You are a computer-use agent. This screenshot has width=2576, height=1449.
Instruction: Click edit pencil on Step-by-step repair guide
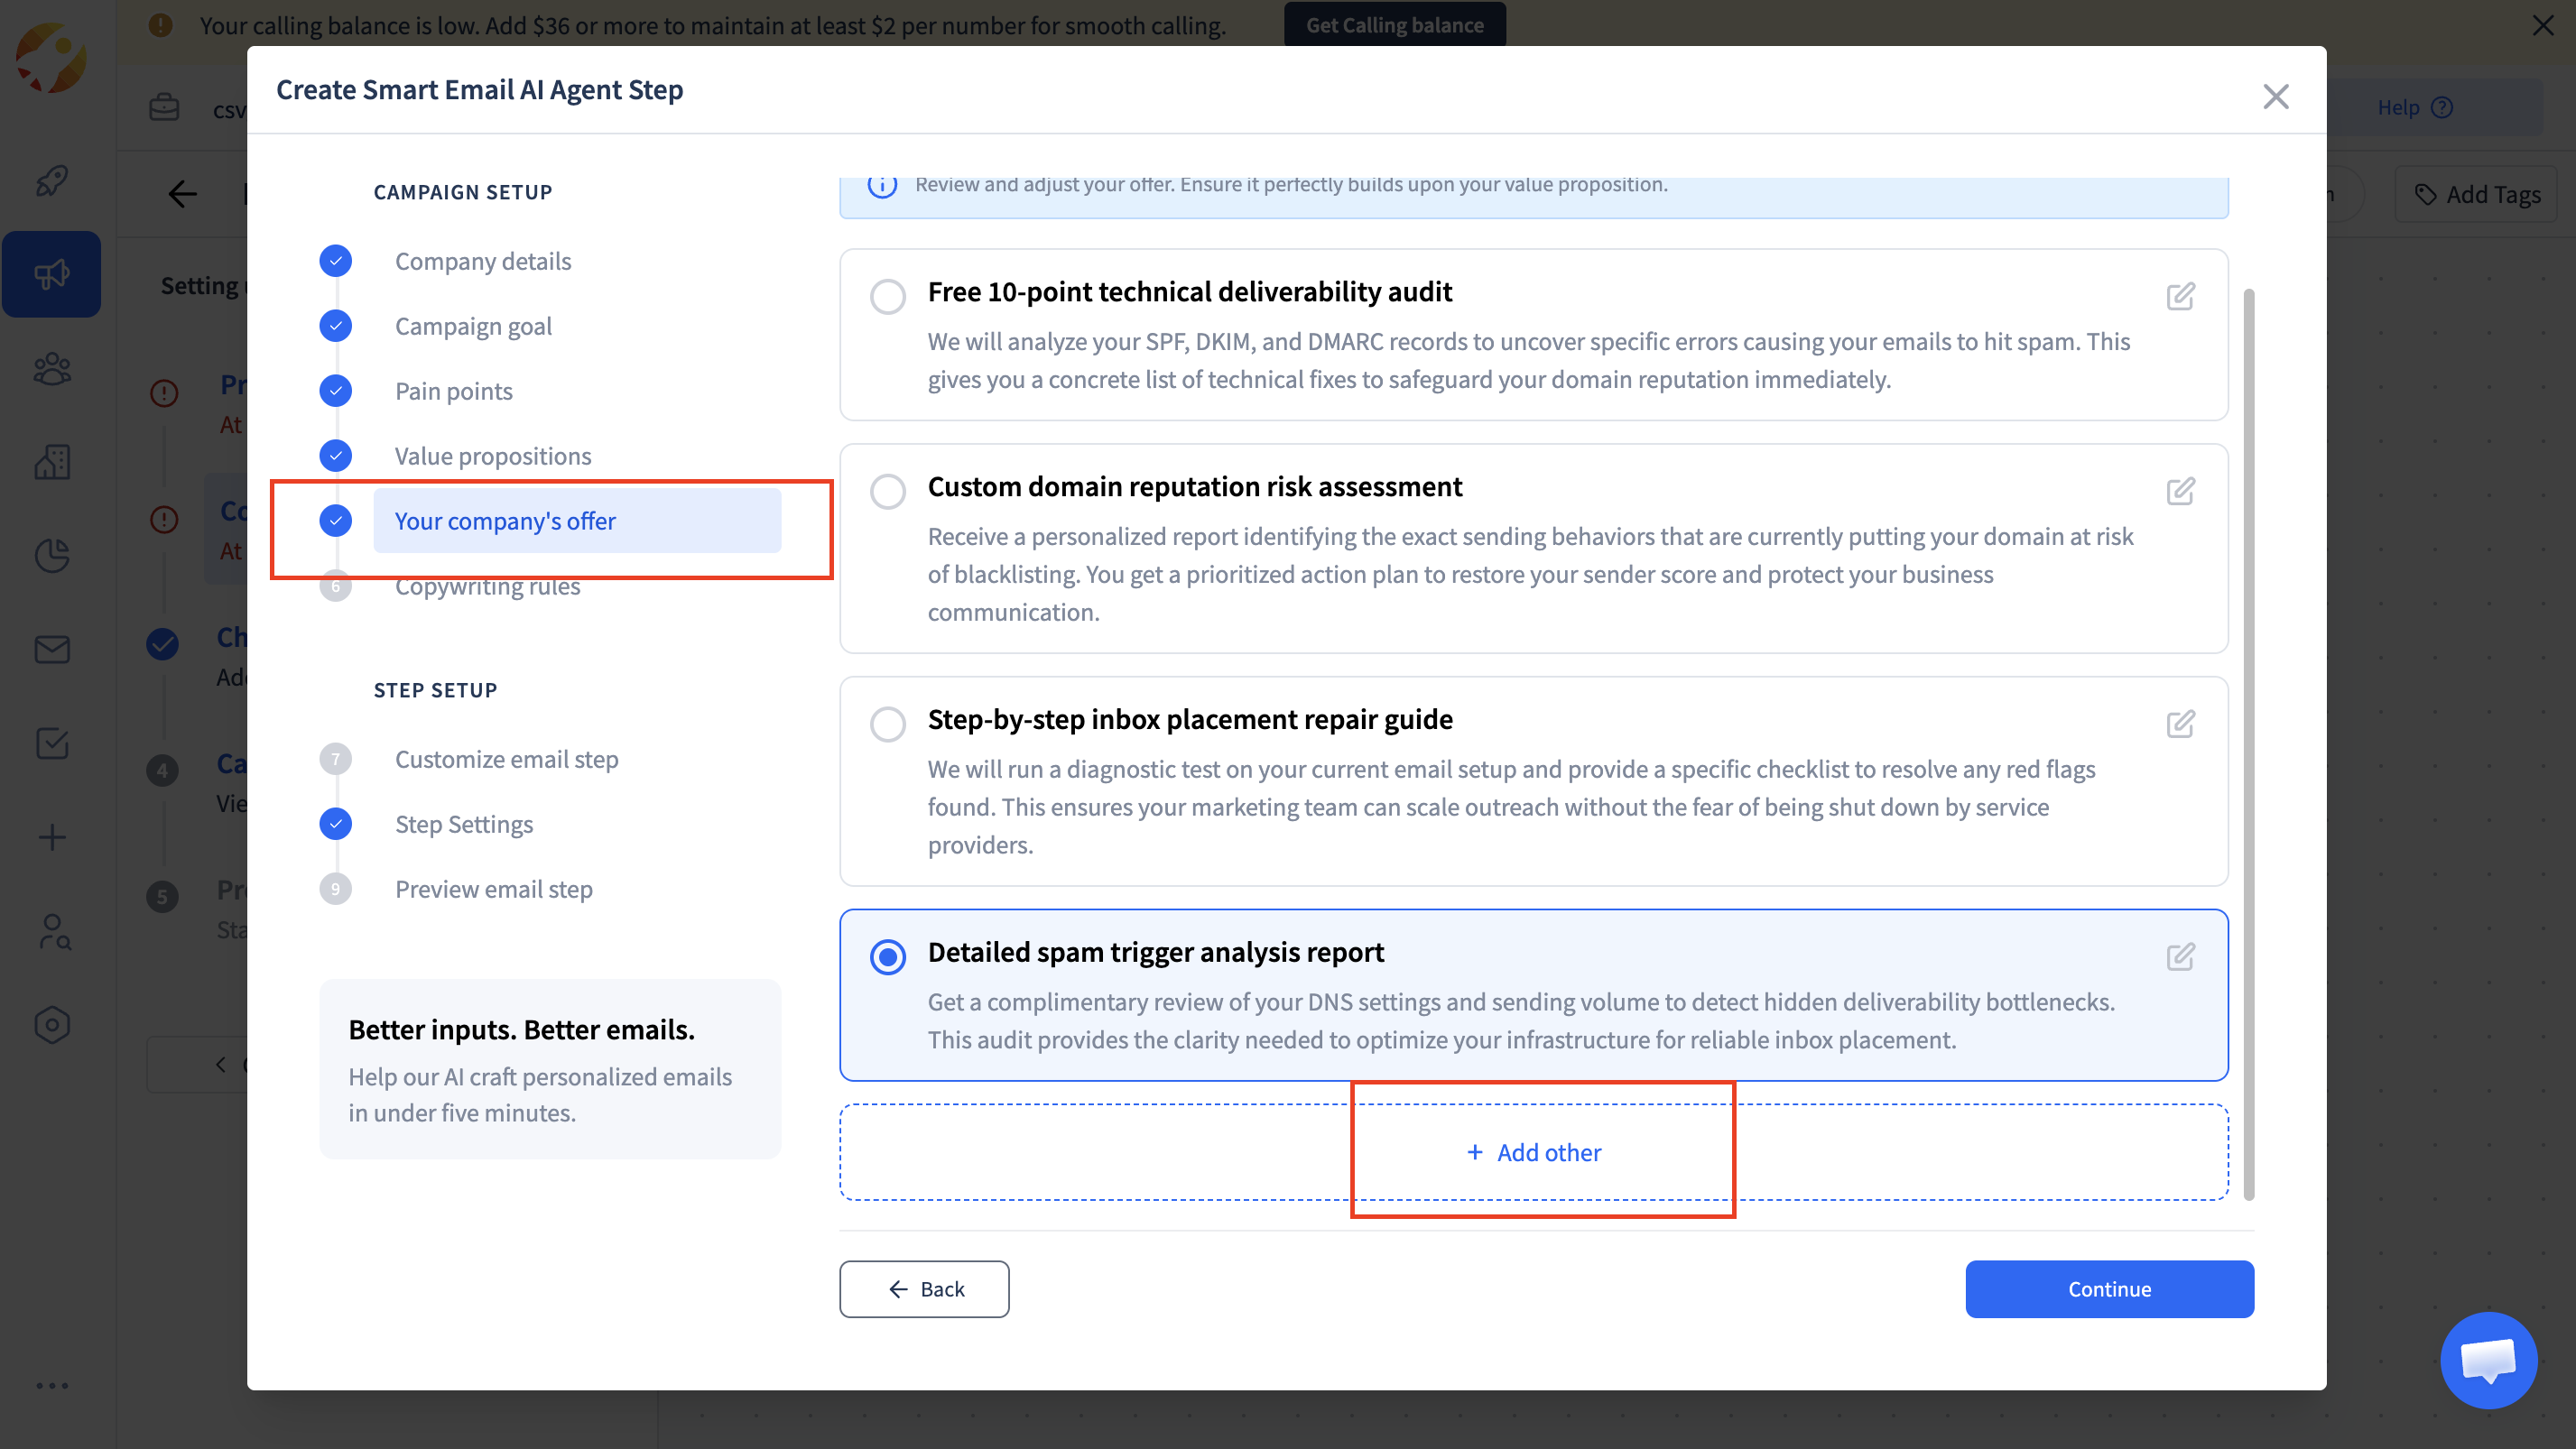click(2180, 724)
